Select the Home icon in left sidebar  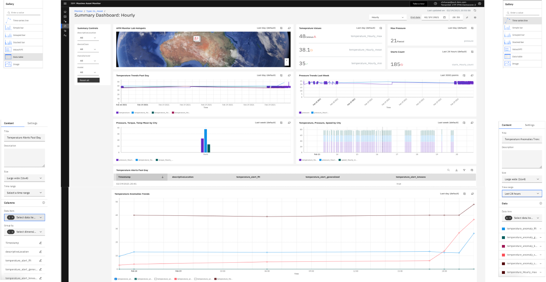click(65, 11)
